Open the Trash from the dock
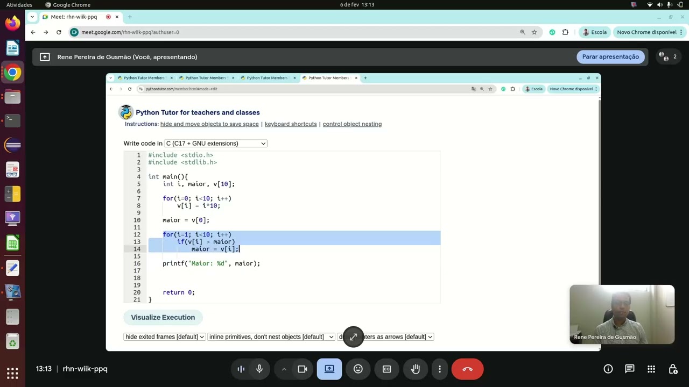Image resolution: width=689 pixels, height=387 pixels. click(12, 341)
